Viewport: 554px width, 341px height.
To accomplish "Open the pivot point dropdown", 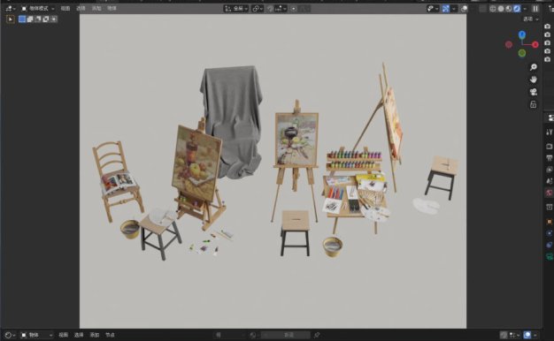I will pyautogui.click(x=258, y=9).
